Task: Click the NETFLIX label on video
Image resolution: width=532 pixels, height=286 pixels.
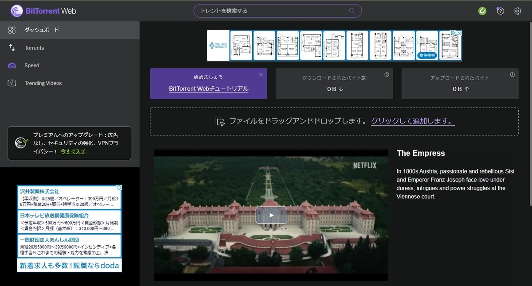Action: pyautogui.click(x=364, y=165)
